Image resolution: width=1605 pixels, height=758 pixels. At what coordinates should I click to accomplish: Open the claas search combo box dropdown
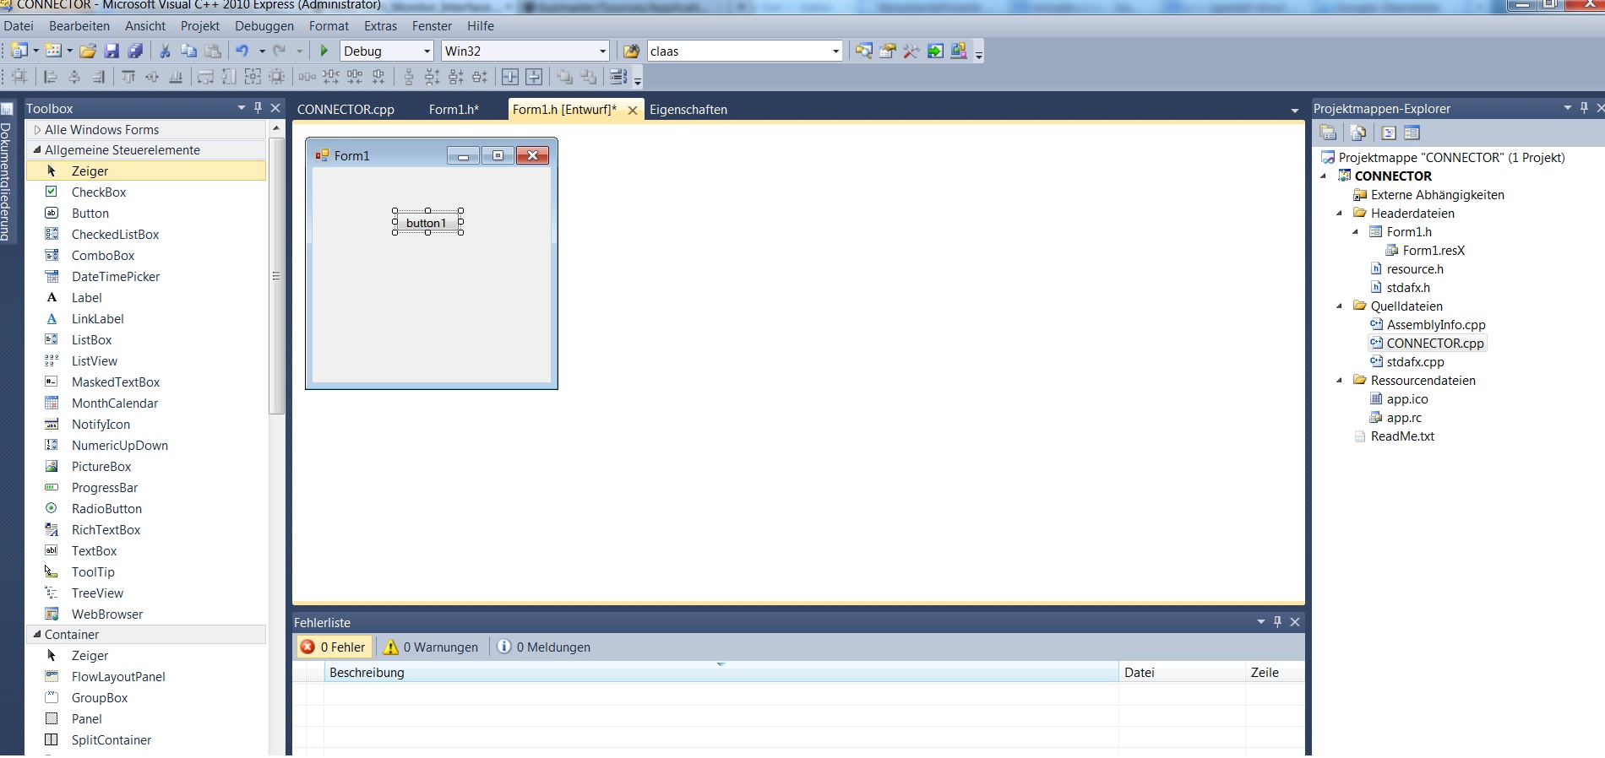[835, 51]
